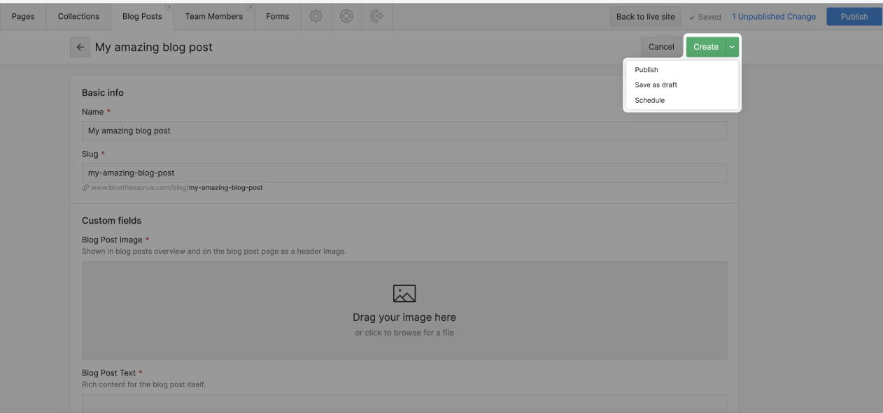
Task: Click the My amazing blog post page title
Action: click(x=154, y=47)
